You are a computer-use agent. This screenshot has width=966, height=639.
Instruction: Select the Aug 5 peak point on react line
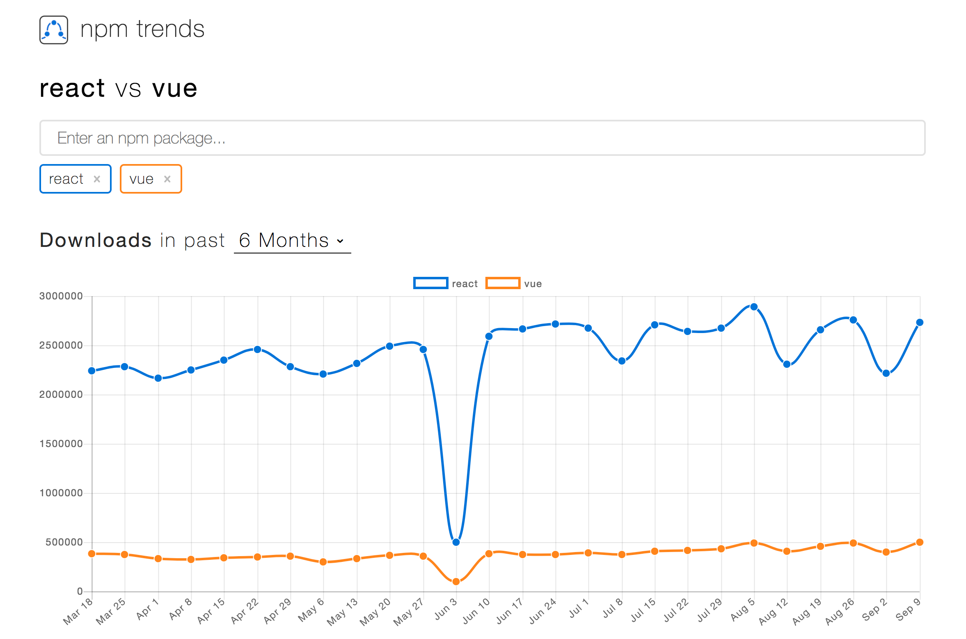tap(753, 306)
